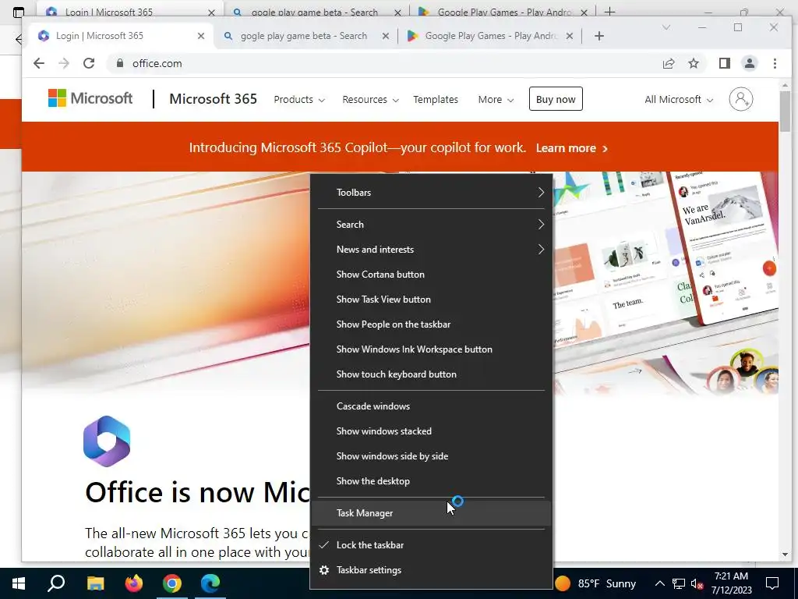Select Show windows side by side
The width and height of the screenshot is (798, 599).
pos(431,456)
